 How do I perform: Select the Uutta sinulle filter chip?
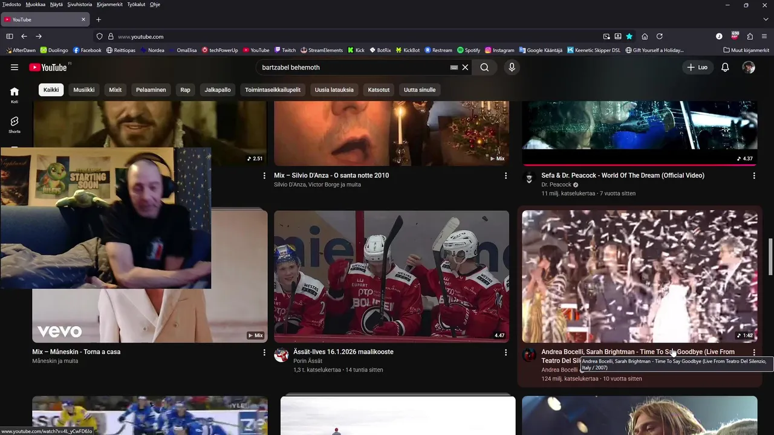[420, 89]
